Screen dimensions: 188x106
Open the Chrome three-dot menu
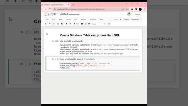pyautogui.click(x=144, y=9)
